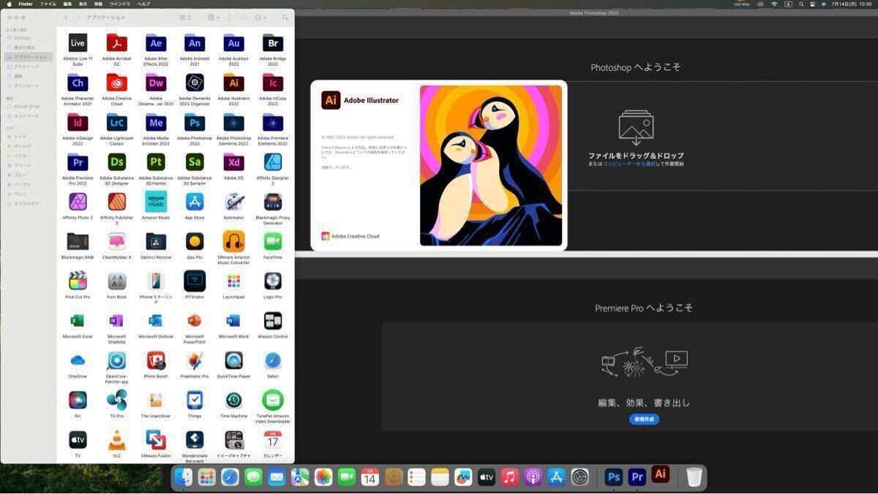The image size is (878, 494).
Task: Select Final Cut Pro app icon
Action: coord(78,281)
